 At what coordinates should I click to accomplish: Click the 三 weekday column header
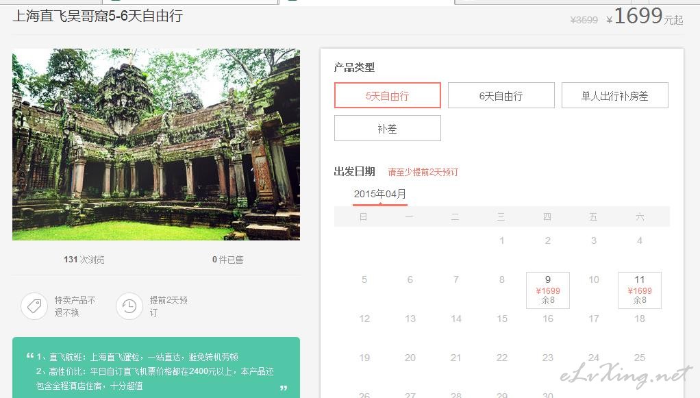501,216
